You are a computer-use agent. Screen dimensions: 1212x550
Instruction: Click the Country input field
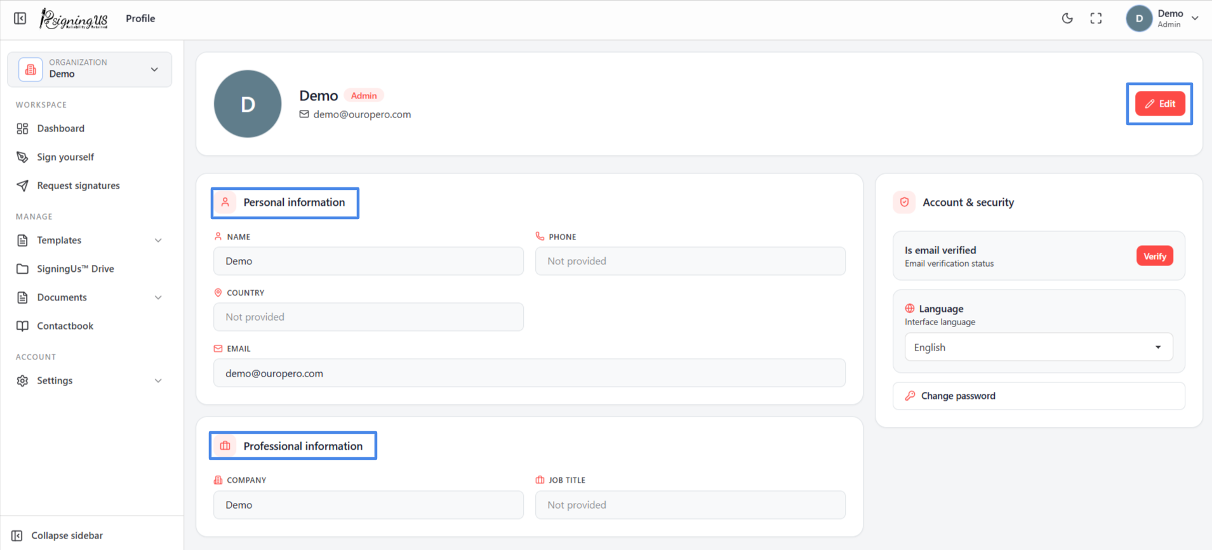[x=368, y=317]
